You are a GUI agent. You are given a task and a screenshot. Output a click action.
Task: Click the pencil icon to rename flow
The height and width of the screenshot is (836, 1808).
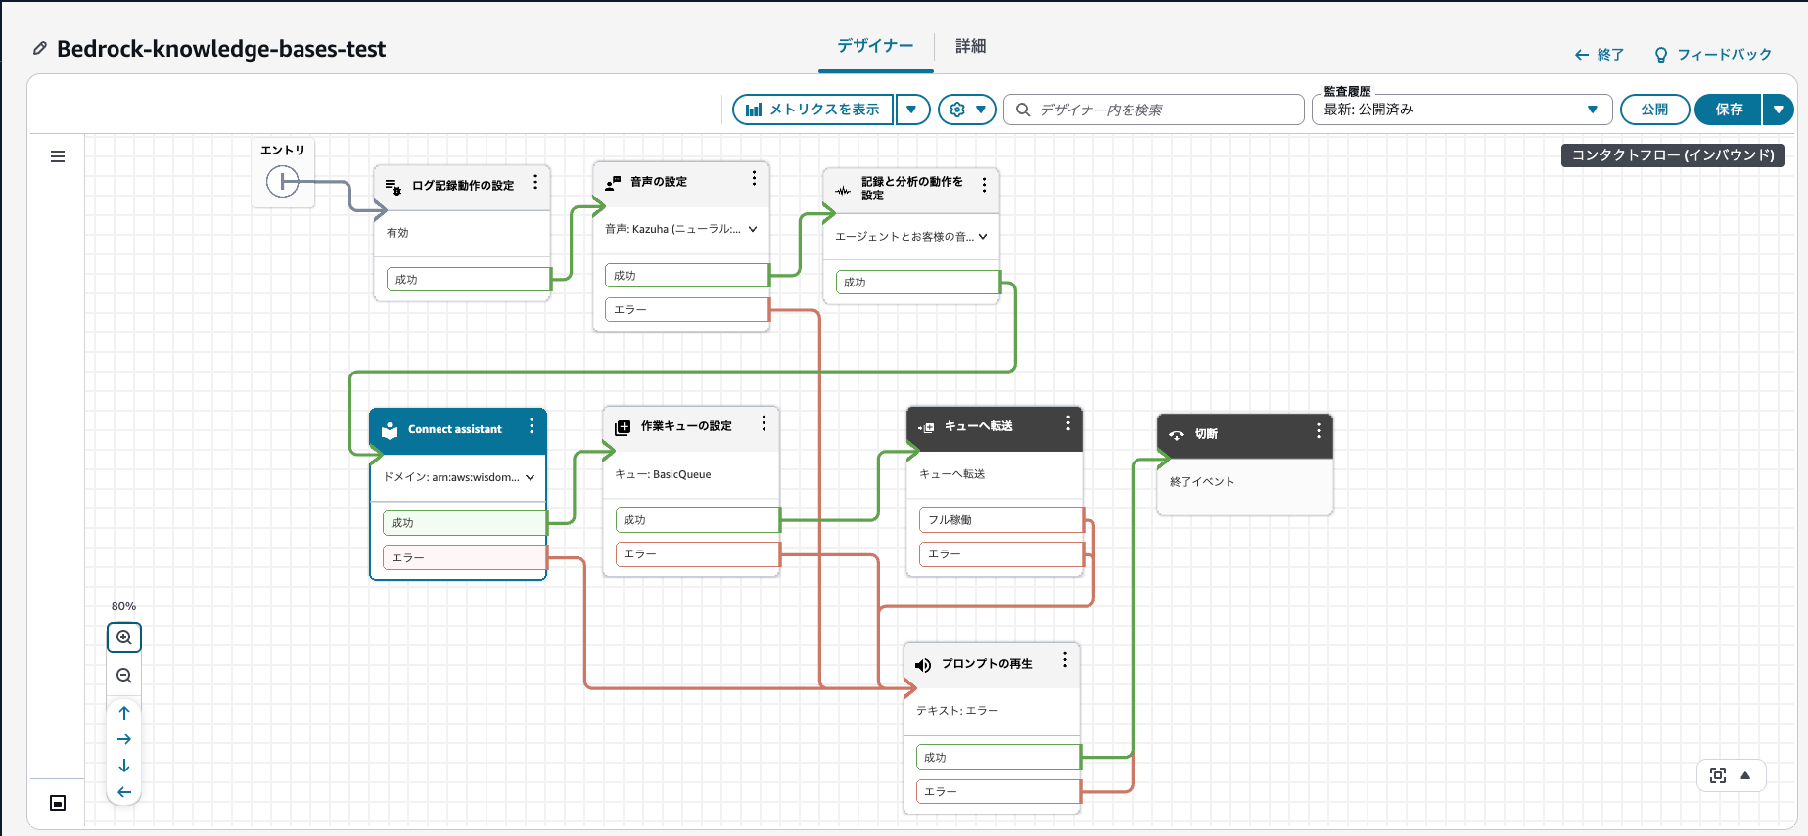pos(40,48)
